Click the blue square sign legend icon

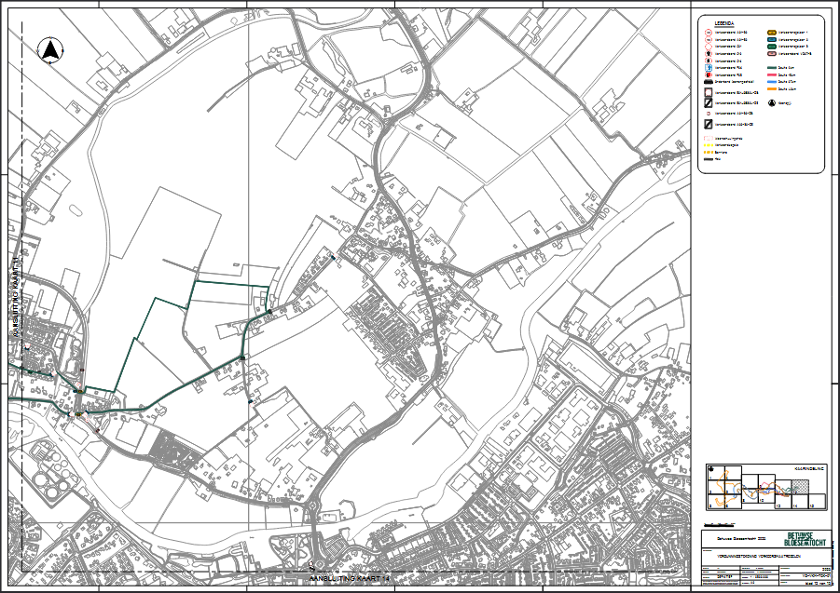(709, 67)
